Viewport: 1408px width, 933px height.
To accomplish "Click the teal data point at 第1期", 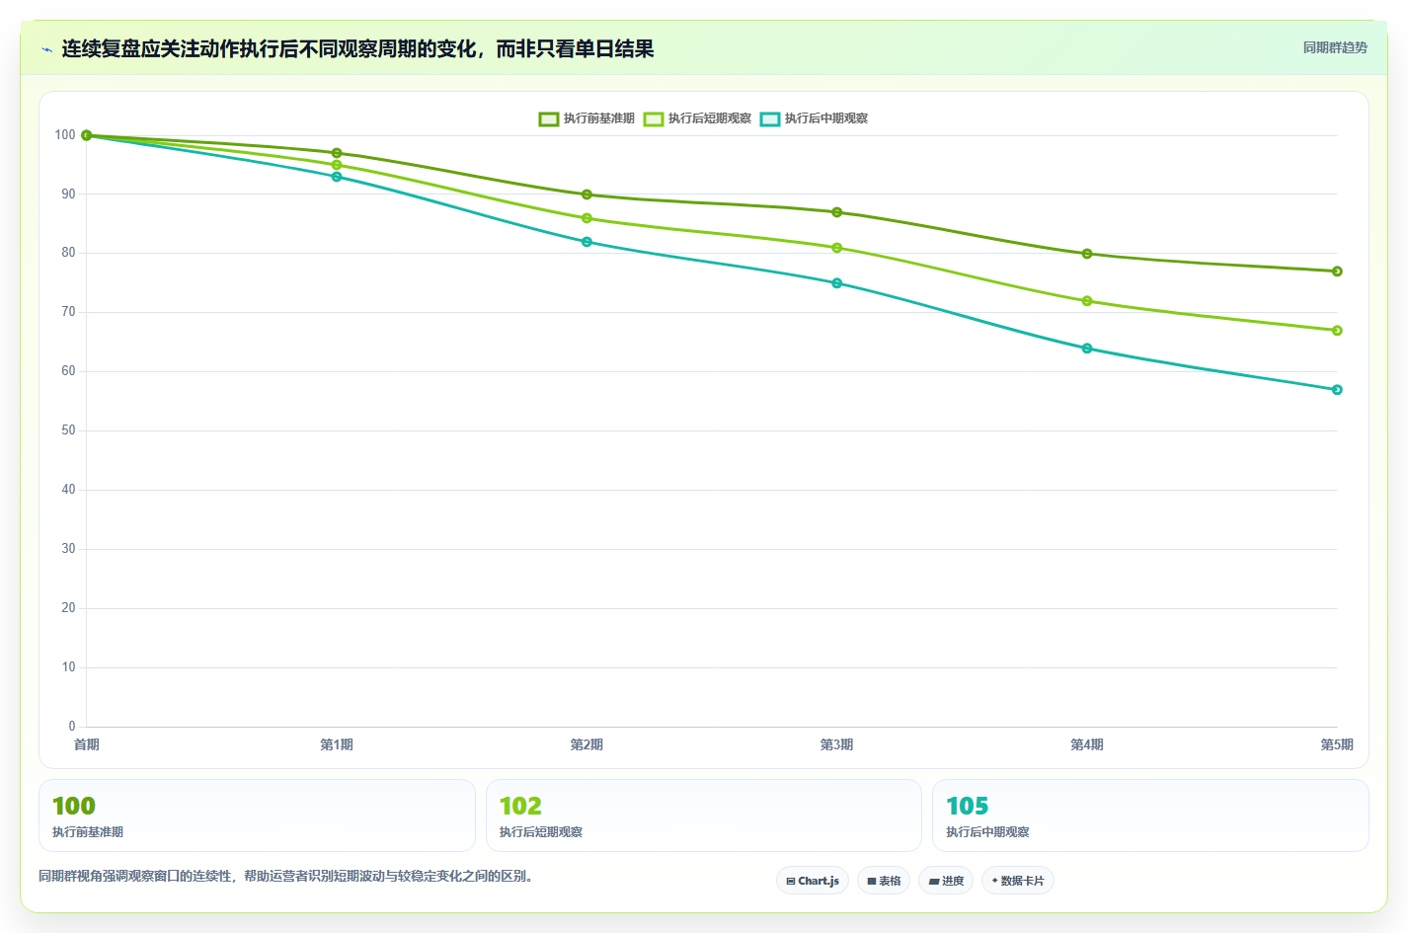I will [x=337, y=177].
